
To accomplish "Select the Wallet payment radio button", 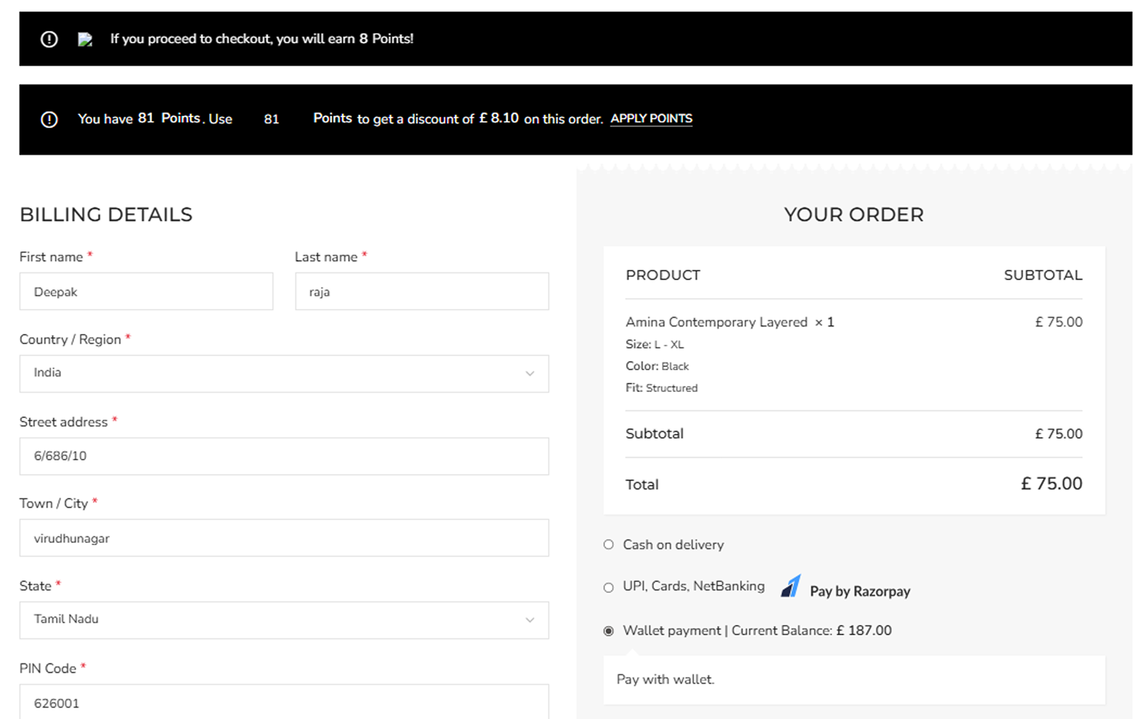I will click(x=608, y=631).
